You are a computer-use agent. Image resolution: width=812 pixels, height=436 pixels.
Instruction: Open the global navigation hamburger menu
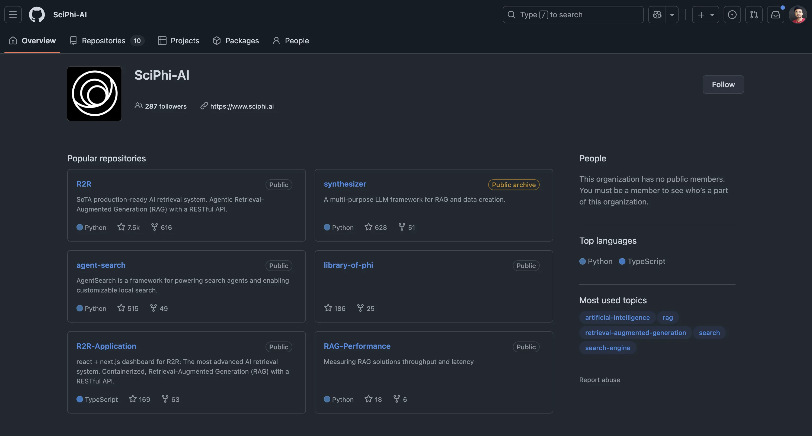click(x=12, y=14)
